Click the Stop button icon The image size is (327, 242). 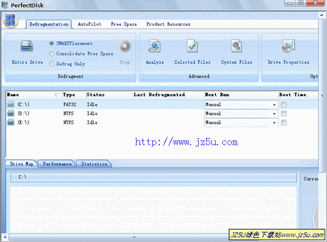(x=125, y=46)
